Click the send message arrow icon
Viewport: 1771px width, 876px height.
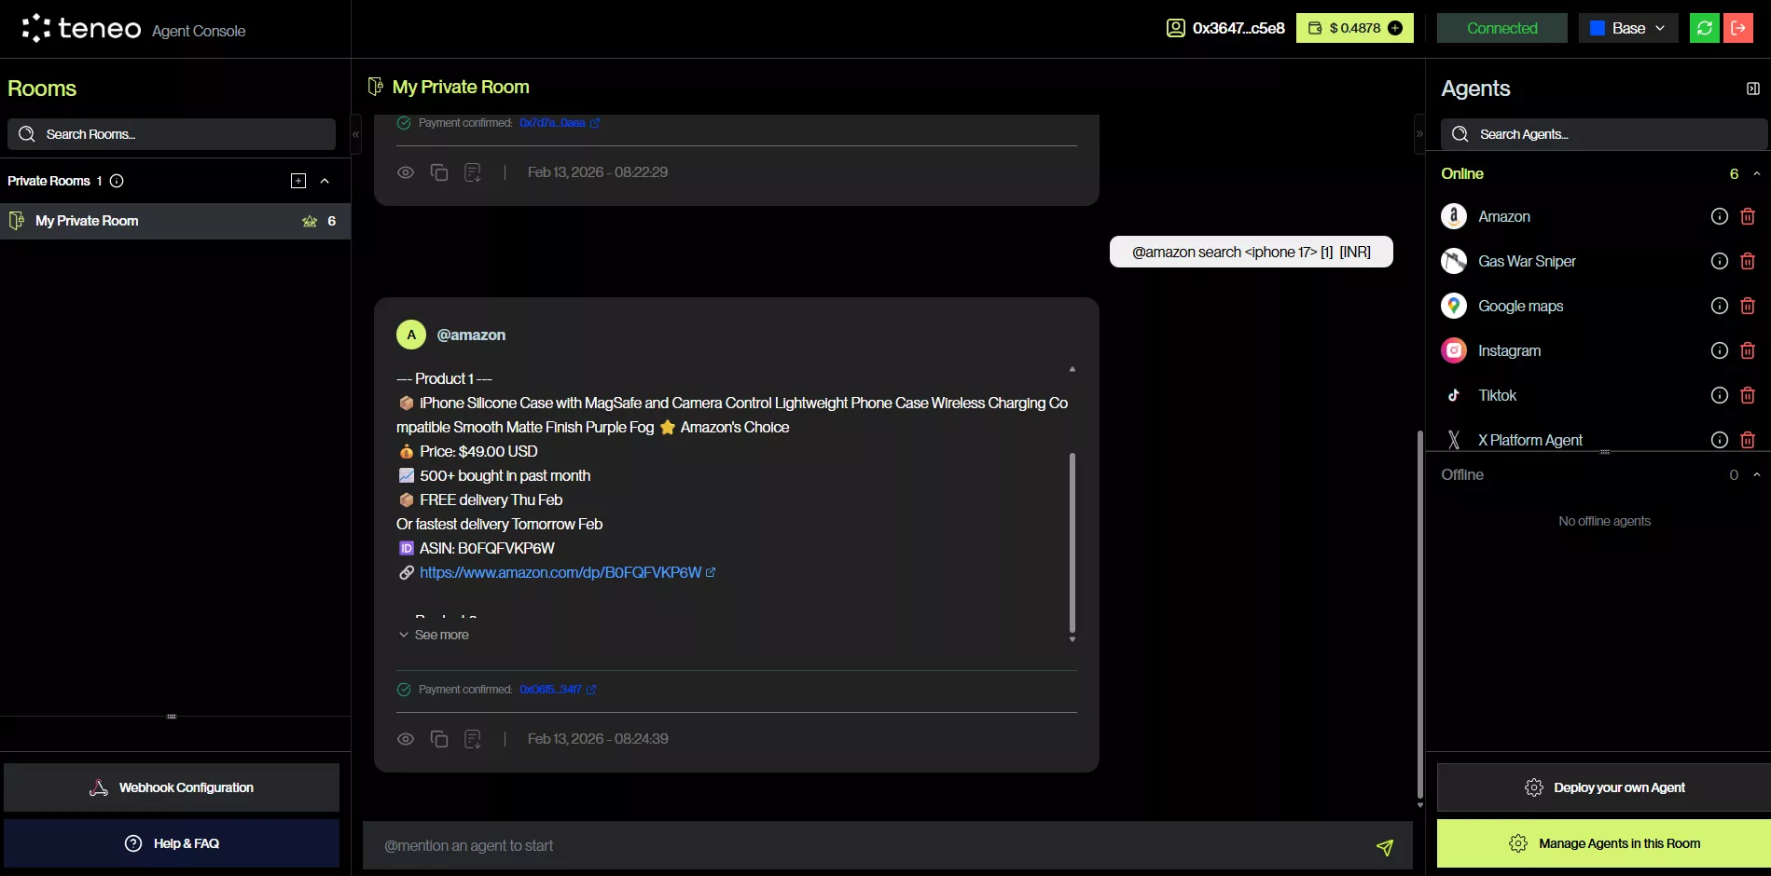1384,846
